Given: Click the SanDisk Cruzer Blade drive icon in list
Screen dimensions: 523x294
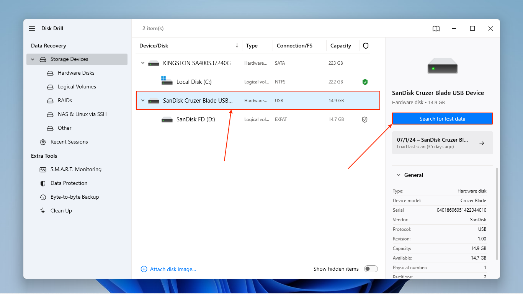Looking at the screenshot, I should 154,101.
